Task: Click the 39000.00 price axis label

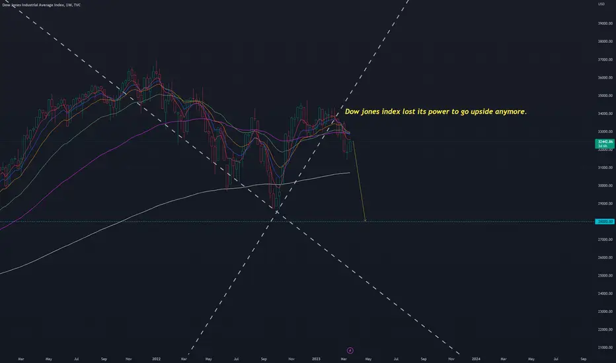Action: (605, 24)
